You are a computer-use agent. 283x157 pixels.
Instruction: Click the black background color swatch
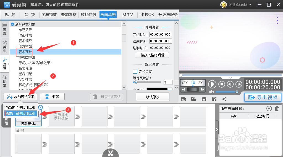pos(157,89)
